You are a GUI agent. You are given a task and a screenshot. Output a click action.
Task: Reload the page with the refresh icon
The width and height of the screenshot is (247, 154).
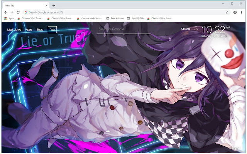pos(18,12)
